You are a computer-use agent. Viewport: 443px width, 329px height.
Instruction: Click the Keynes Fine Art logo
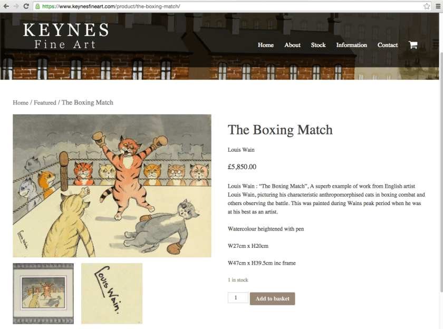click(65, 36)
